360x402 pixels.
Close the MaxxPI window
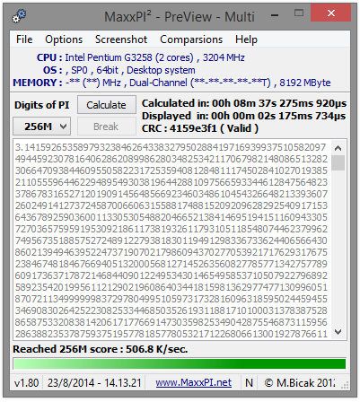(330, 13)
